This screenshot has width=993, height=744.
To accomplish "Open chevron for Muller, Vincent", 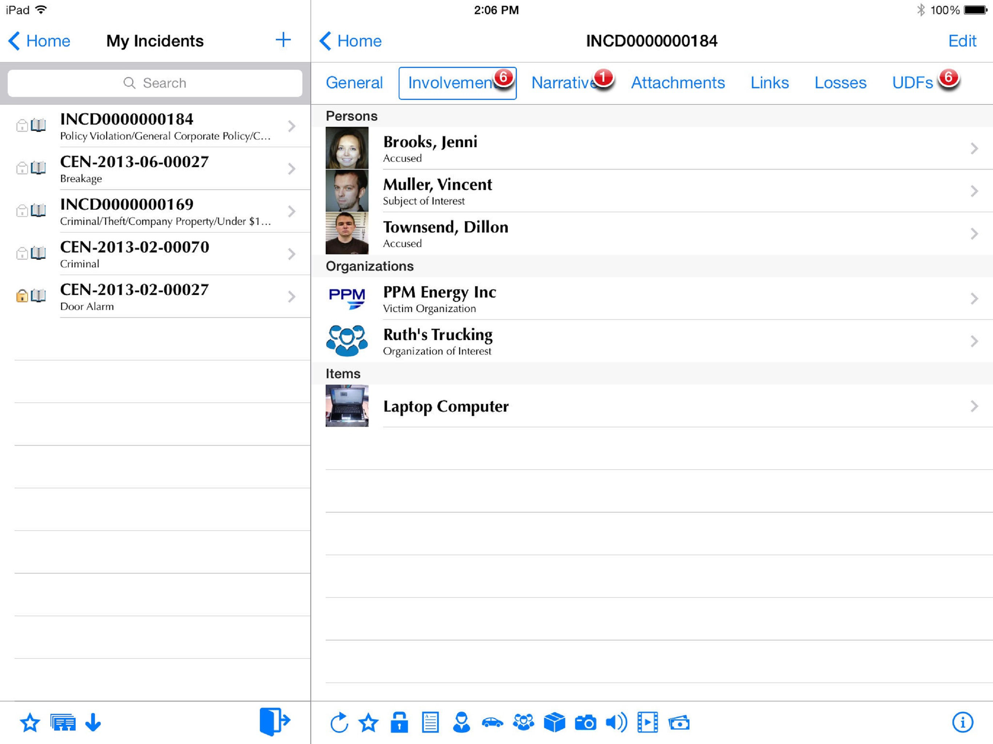I will tap(974, 191).
